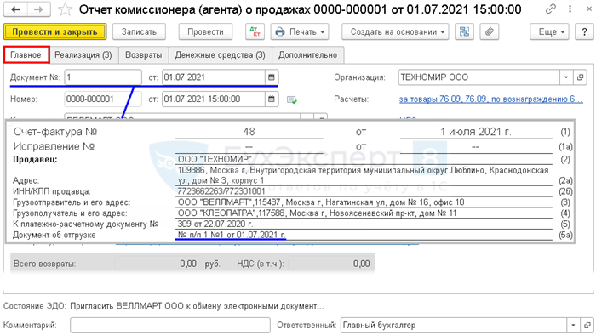This screenshot has height=335, width=596.
Task: Open the Расчеты link за товары 76.09
Action: 490,99
